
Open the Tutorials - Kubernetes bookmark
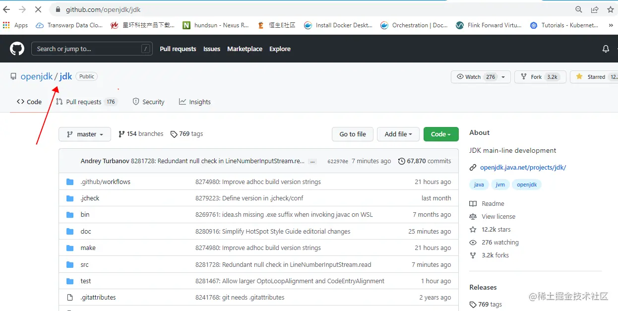(x=564, y=25)
